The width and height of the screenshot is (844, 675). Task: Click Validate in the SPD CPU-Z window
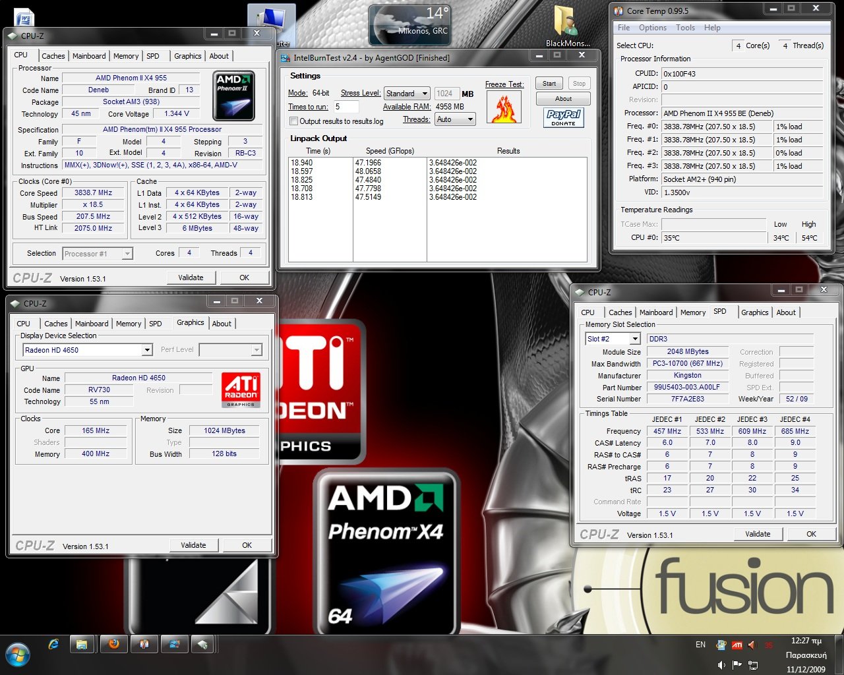(x=758, y=534)
